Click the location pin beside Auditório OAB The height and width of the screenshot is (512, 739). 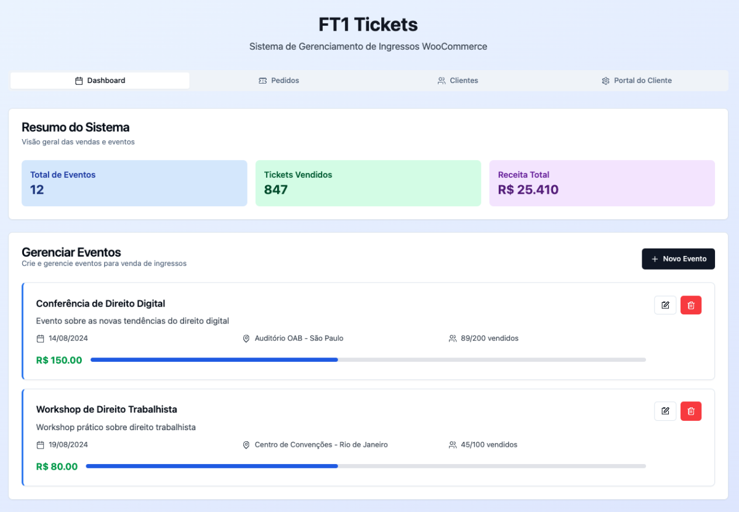(x=246, y=338)
